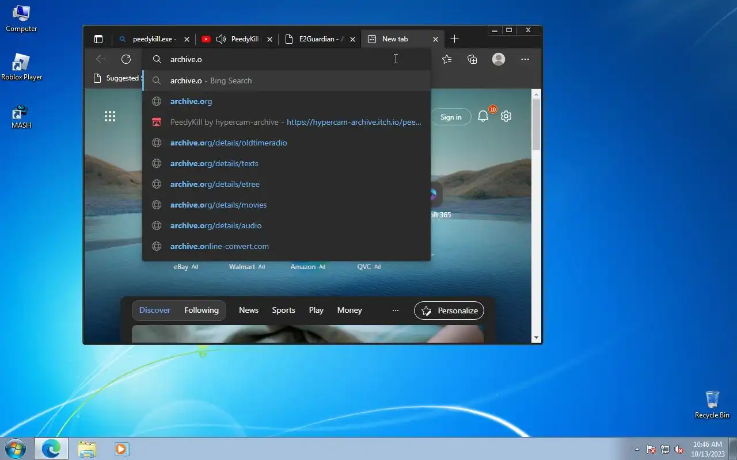Select the Roblox Player desktop icon
The image size is (737, 460).
pyautogui.click(x=21, y=67)
